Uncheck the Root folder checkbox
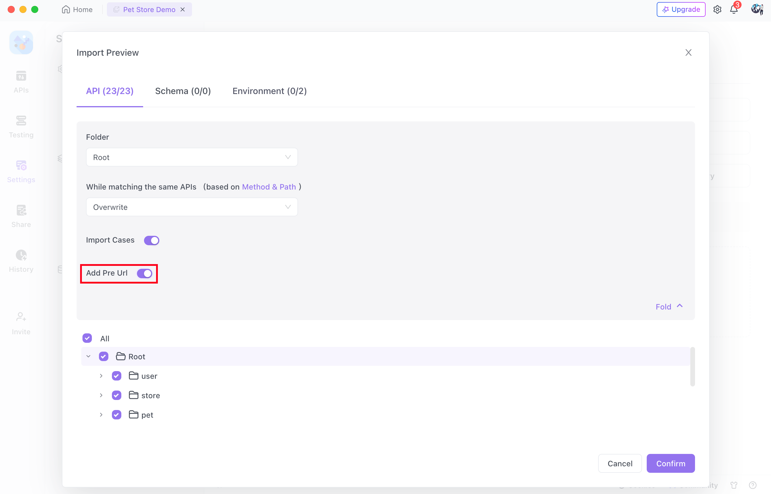771x494 pixels. [x=103, y=356]
